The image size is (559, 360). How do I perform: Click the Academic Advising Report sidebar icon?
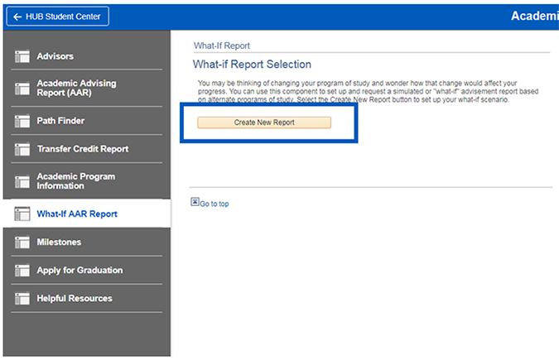pos(23,89)
